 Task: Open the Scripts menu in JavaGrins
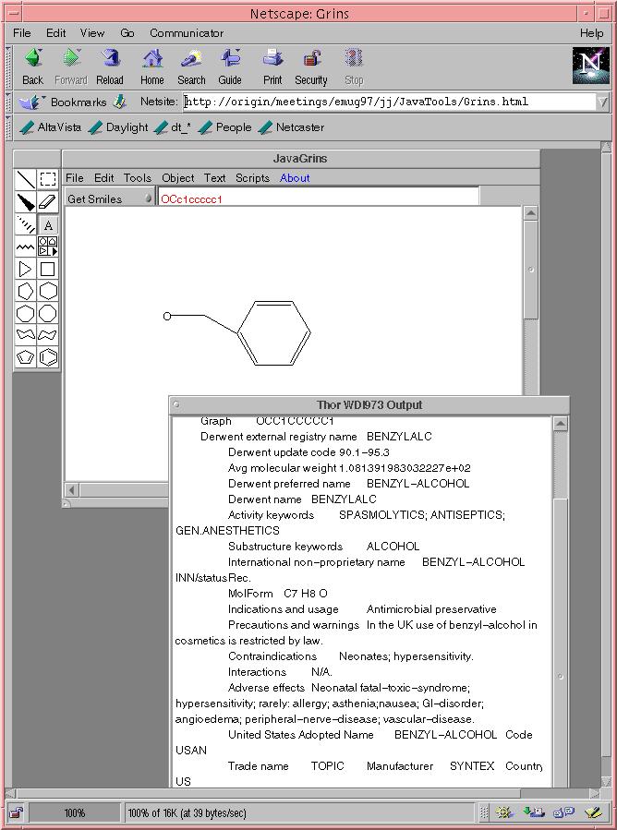252,178
